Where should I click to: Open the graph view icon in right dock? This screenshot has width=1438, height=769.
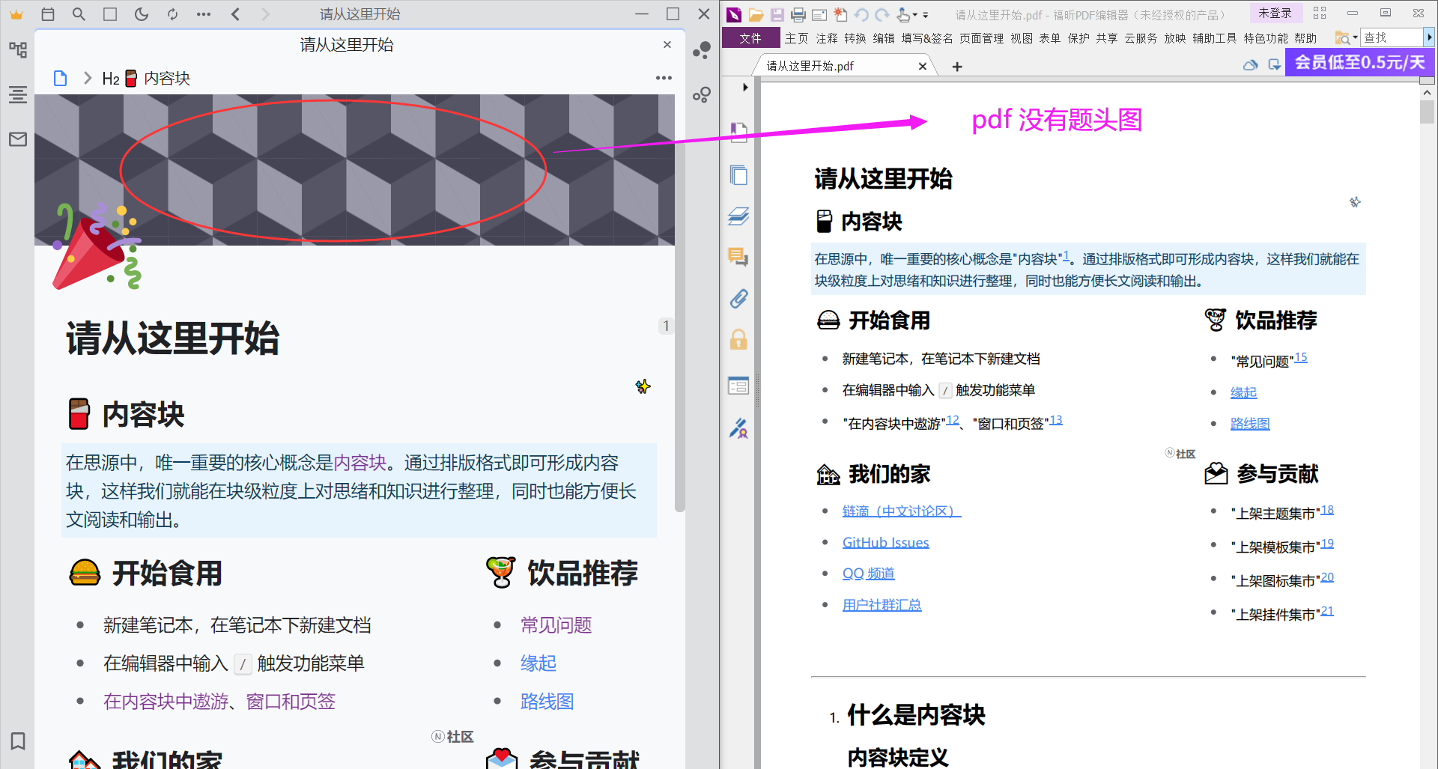point(702,95)
